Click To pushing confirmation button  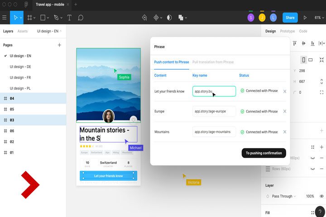264,153
